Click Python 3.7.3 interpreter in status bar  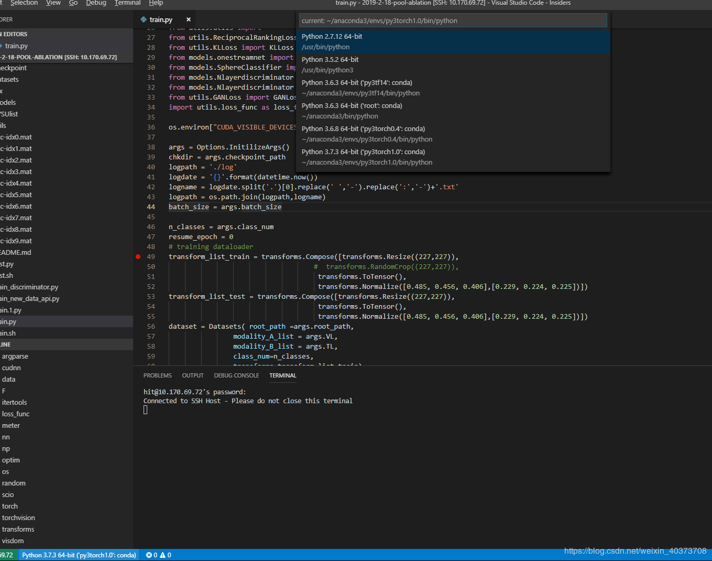point(79,555)
